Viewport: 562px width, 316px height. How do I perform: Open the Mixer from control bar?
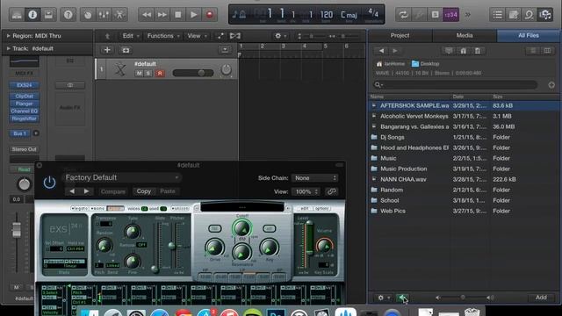click(x=104, y=15)
